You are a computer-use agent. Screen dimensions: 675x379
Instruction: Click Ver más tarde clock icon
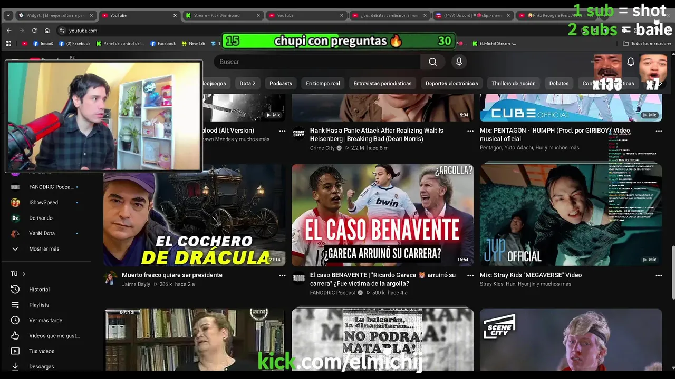pos(15,320)
